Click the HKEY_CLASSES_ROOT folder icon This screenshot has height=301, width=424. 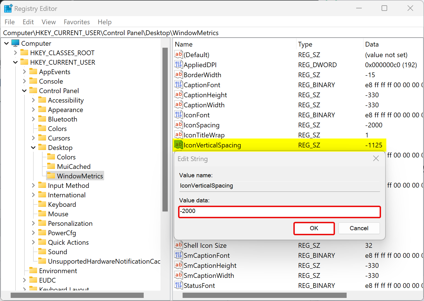point(25,52)
